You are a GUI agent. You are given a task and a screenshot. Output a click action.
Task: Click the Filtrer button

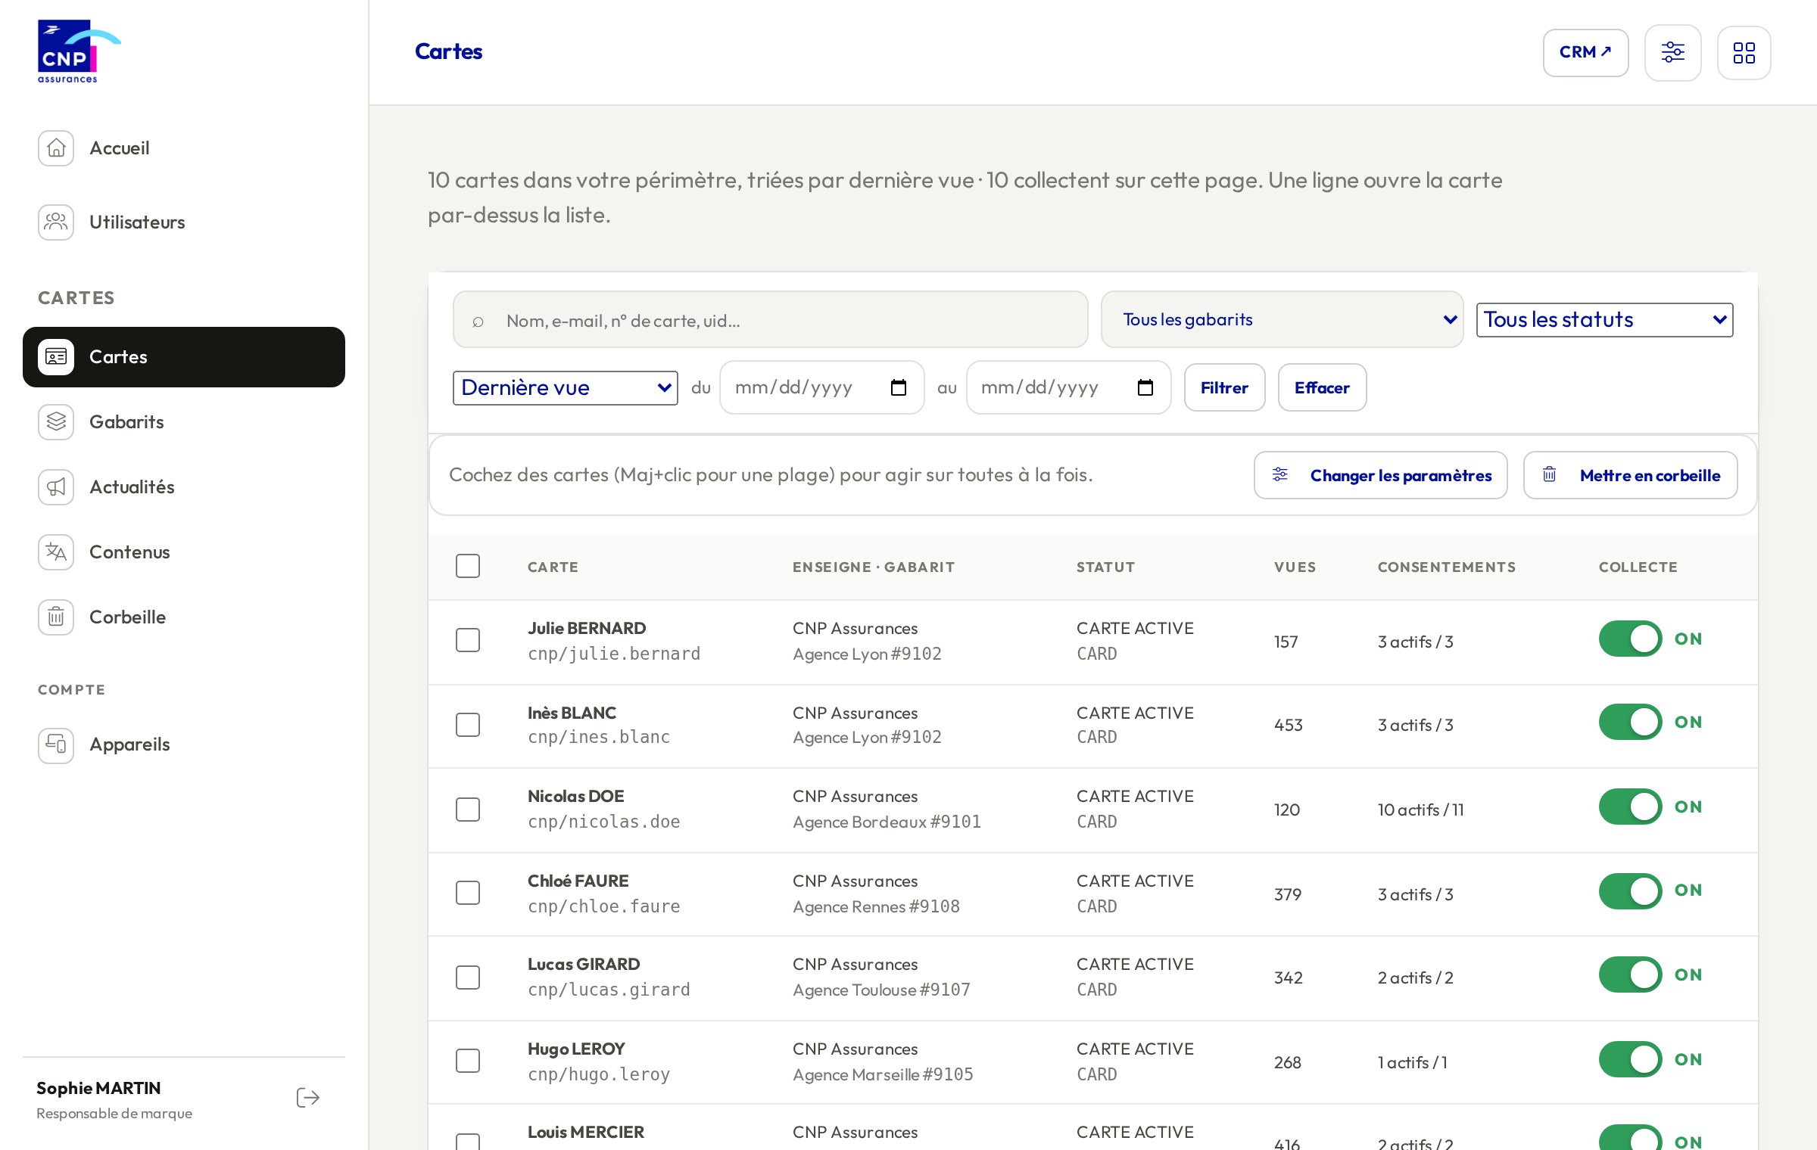click(x=1224, y=387)
